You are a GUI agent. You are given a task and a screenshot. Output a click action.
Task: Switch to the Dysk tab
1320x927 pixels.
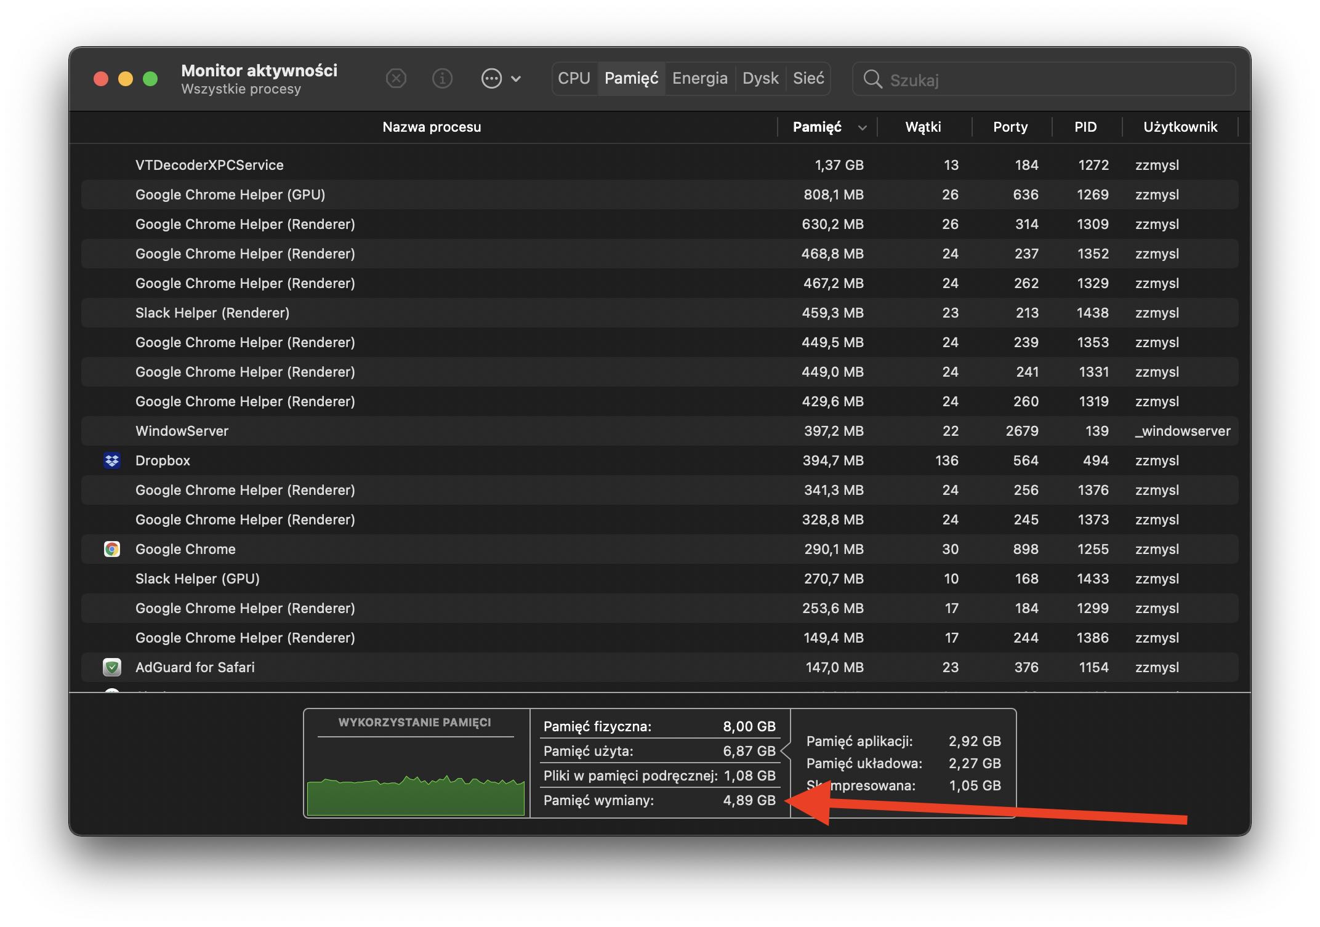(x=760, y=79)
